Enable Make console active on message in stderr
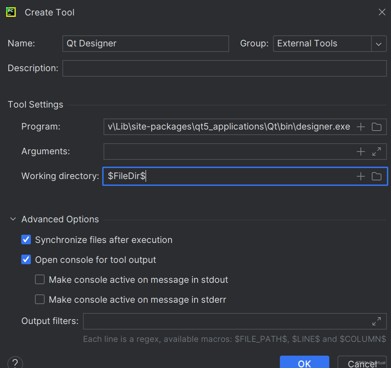This screenshot has height=368, width=391. pyautogui.click(x=40, y=299)
